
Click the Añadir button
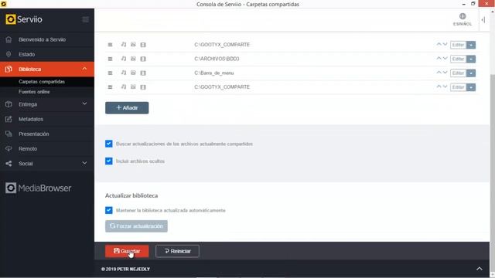tap(127, 108)
